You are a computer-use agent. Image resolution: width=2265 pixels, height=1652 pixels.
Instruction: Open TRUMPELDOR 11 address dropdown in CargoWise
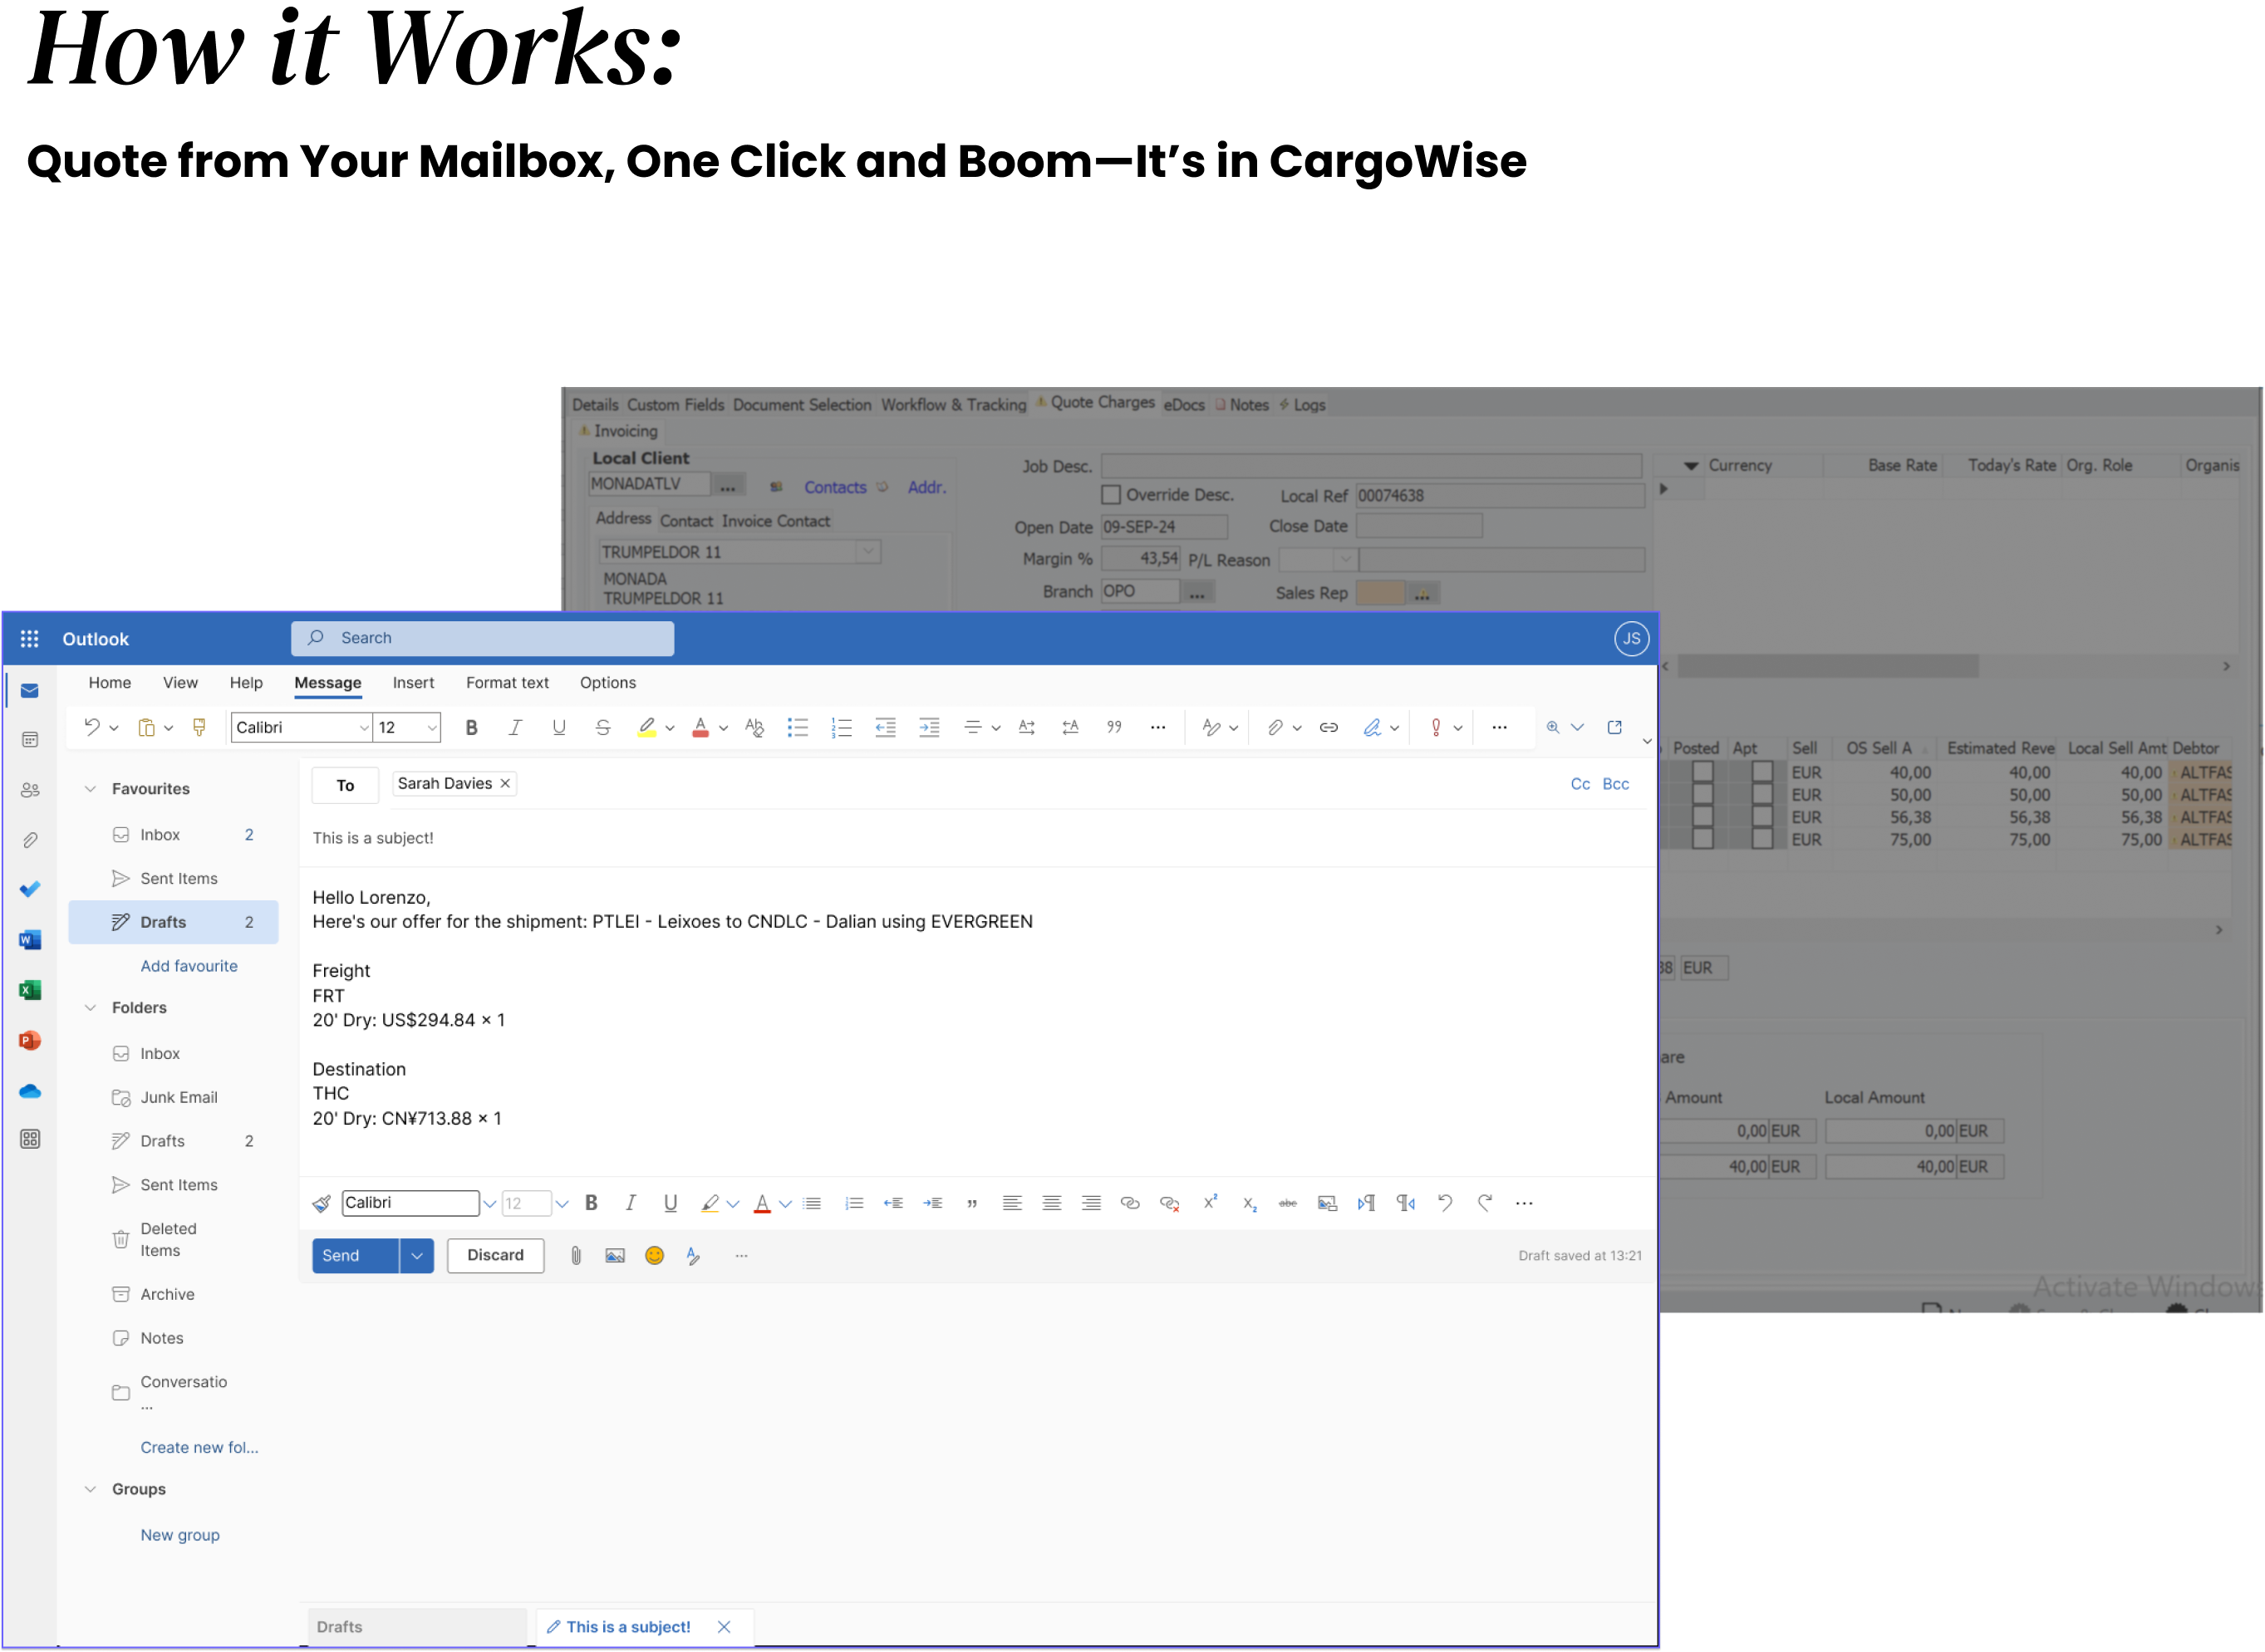click(x=868, y=552)
